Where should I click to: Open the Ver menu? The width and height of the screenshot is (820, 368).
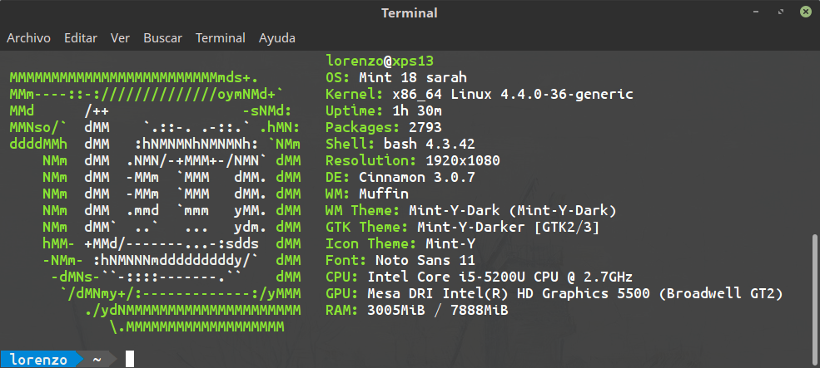[x=120, y=38]
